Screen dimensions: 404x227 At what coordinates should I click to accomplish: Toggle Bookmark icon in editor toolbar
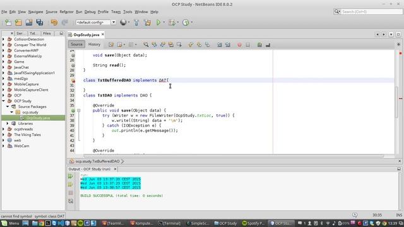[x=208, y=45]
